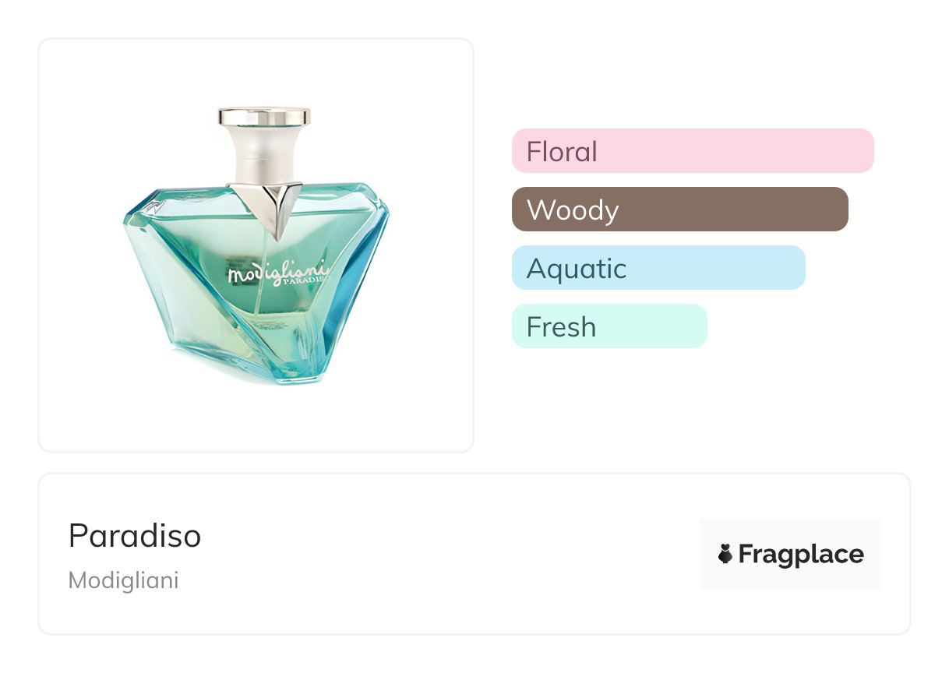Open the Modigliani brand name below Paradiso

click(123, 580)
